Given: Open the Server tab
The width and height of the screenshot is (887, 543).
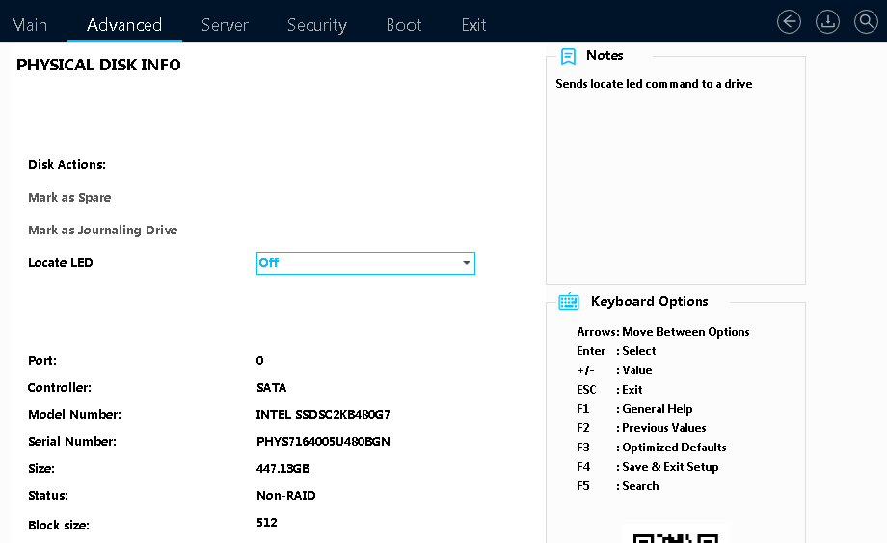Looking at the screenshot, I should coord(226,25).
